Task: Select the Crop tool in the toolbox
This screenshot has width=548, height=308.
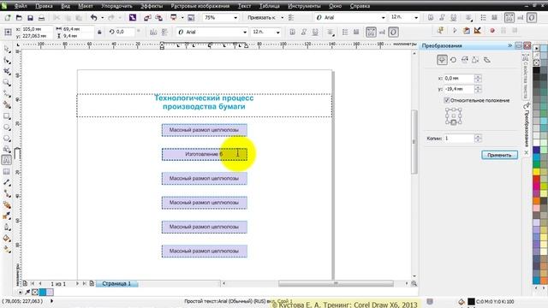Action: pyautogui.click(x=7, y=72)
